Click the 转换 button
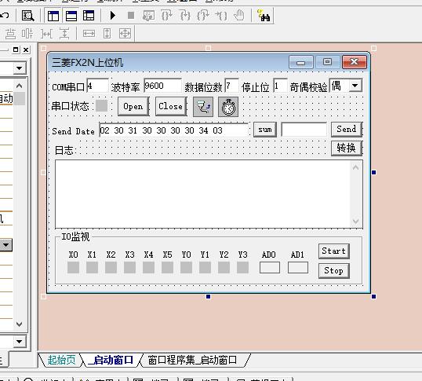This screenshot has height=381, width=422. point(347,148)
